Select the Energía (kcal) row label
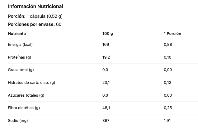 coord(20,45)
